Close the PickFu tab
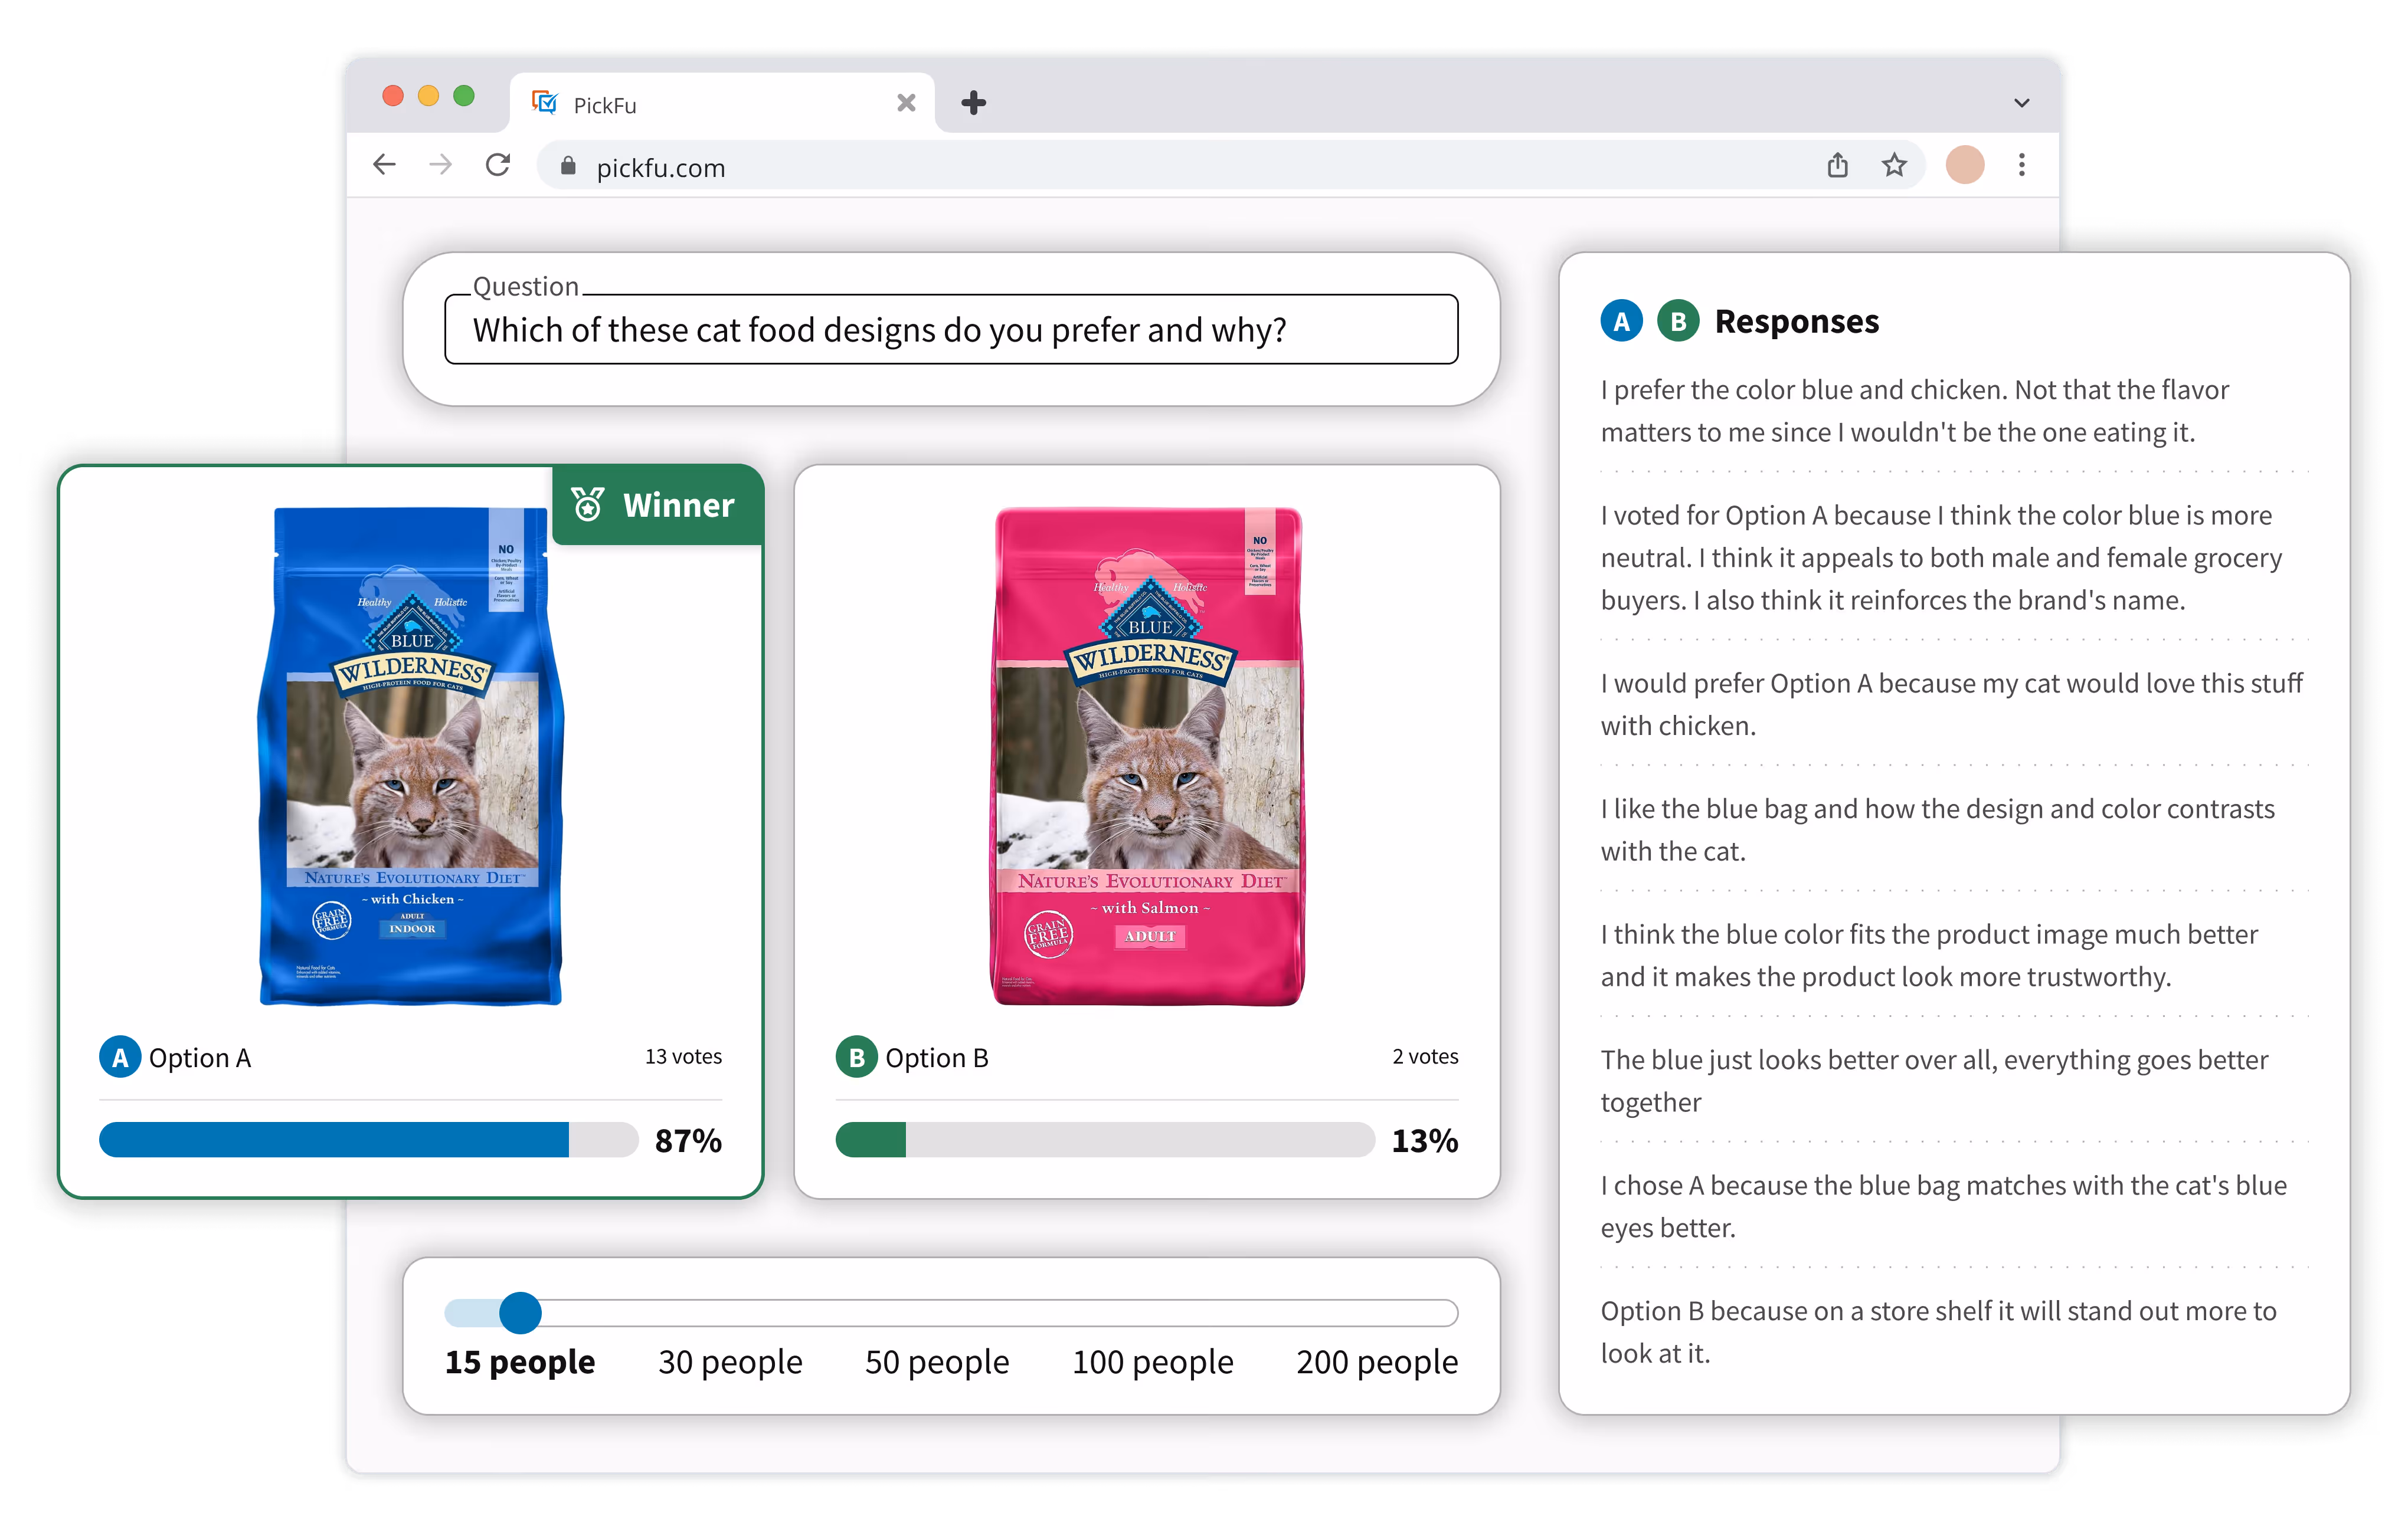Viewport: 2408px width, 1529px height. tap(906, 103)
